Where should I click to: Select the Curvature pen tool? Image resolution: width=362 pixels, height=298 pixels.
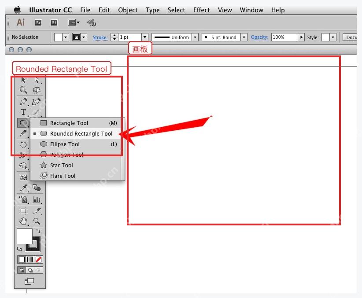point(37,101)
